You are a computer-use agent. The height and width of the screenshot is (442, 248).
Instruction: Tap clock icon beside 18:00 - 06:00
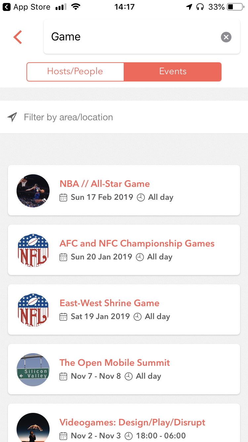[x=129, y=436]
